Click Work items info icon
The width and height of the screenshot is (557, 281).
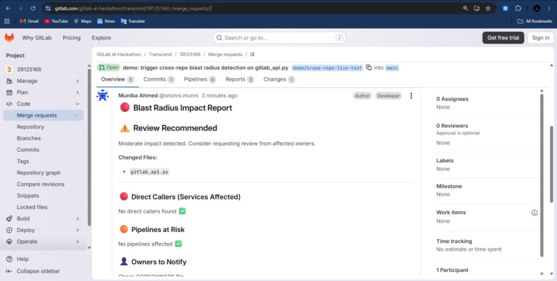click(534, 213)
